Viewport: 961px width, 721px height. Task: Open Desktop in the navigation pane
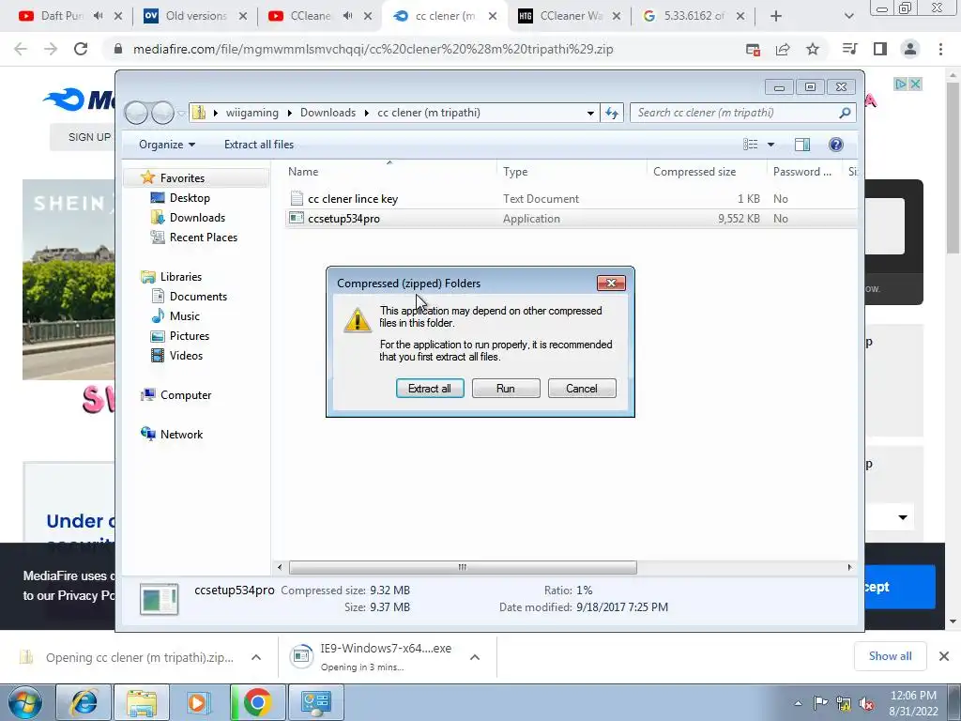[190, 198]
